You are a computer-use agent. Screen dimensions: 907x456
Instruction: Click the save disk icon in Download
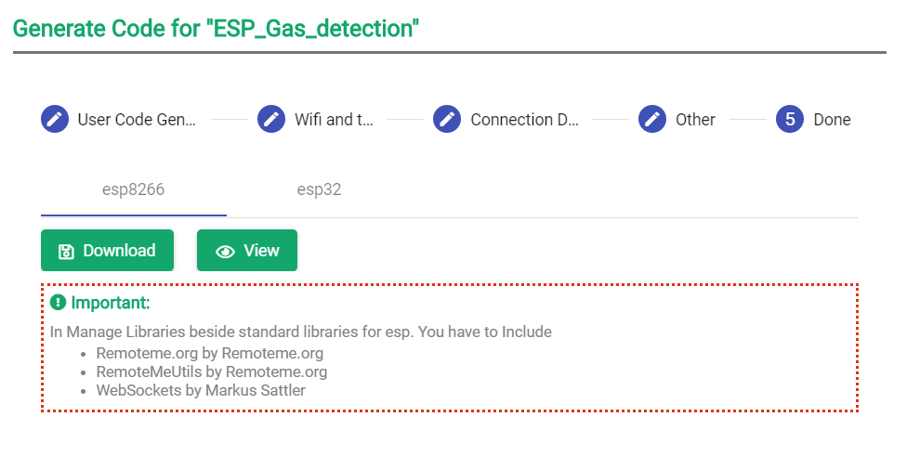click(66, 252)
